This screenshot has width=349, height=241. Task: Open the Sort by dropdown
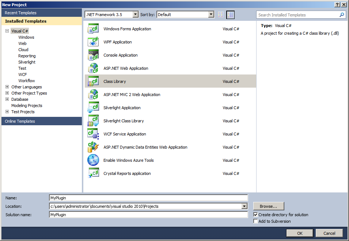tap(211, 15)
